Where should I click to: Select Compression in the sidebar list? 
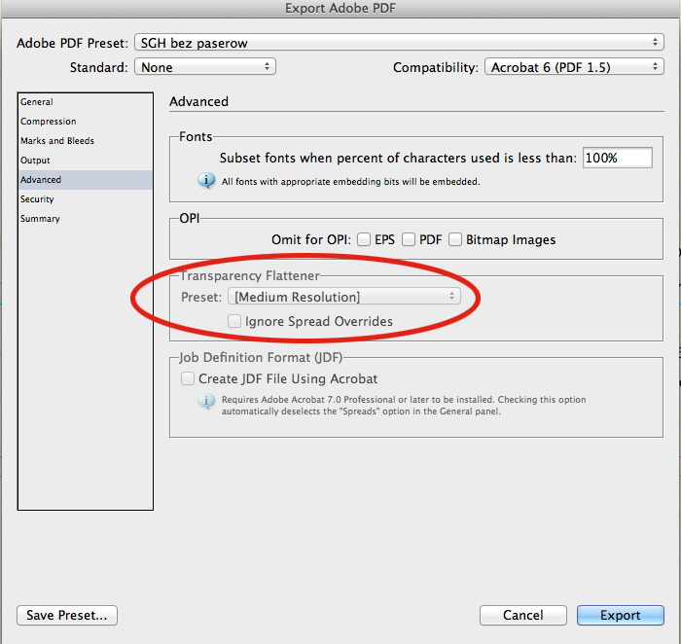pyautogui.click(x=85, y=122)
